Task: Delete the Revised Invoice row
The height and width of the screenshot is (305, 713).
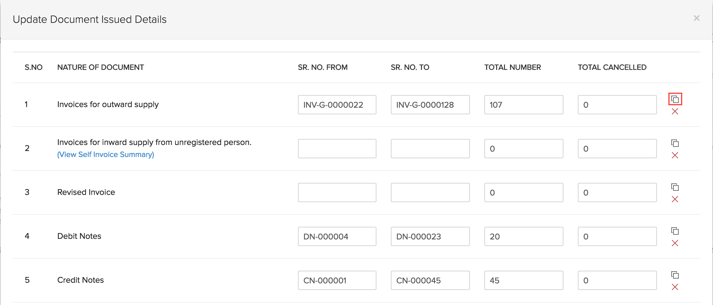Action: click(x=675, y=199)
